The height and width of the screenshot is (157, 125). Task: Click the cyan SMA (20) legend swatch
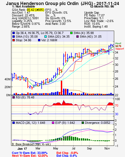point(46,37)
